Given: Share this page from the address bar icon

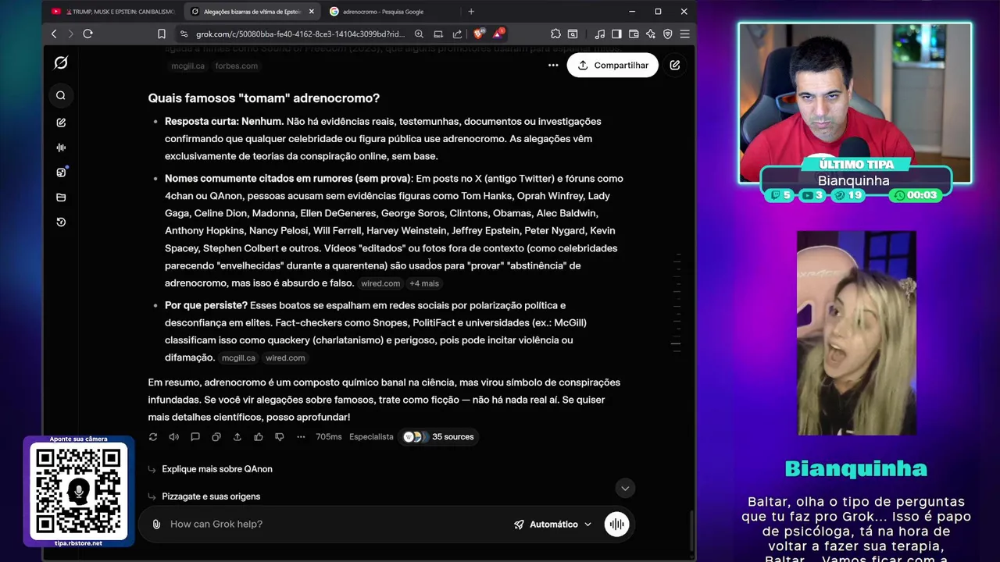Looking at the screenshot, I should coord(457,34).
